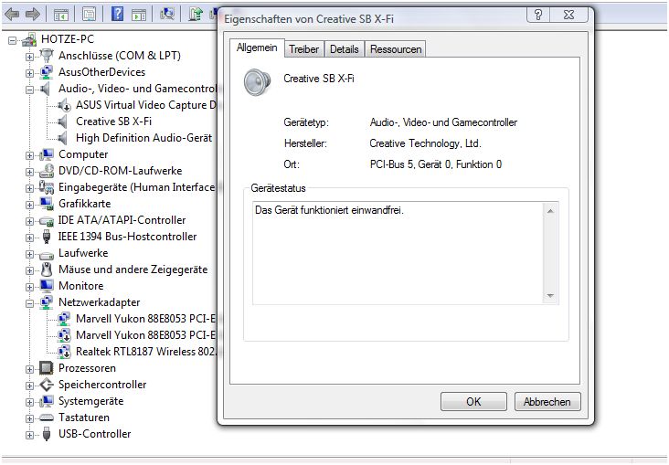Click the scroll up arrow in Gerätestatus box
This screenshot has width=669, height=465.
550,211
